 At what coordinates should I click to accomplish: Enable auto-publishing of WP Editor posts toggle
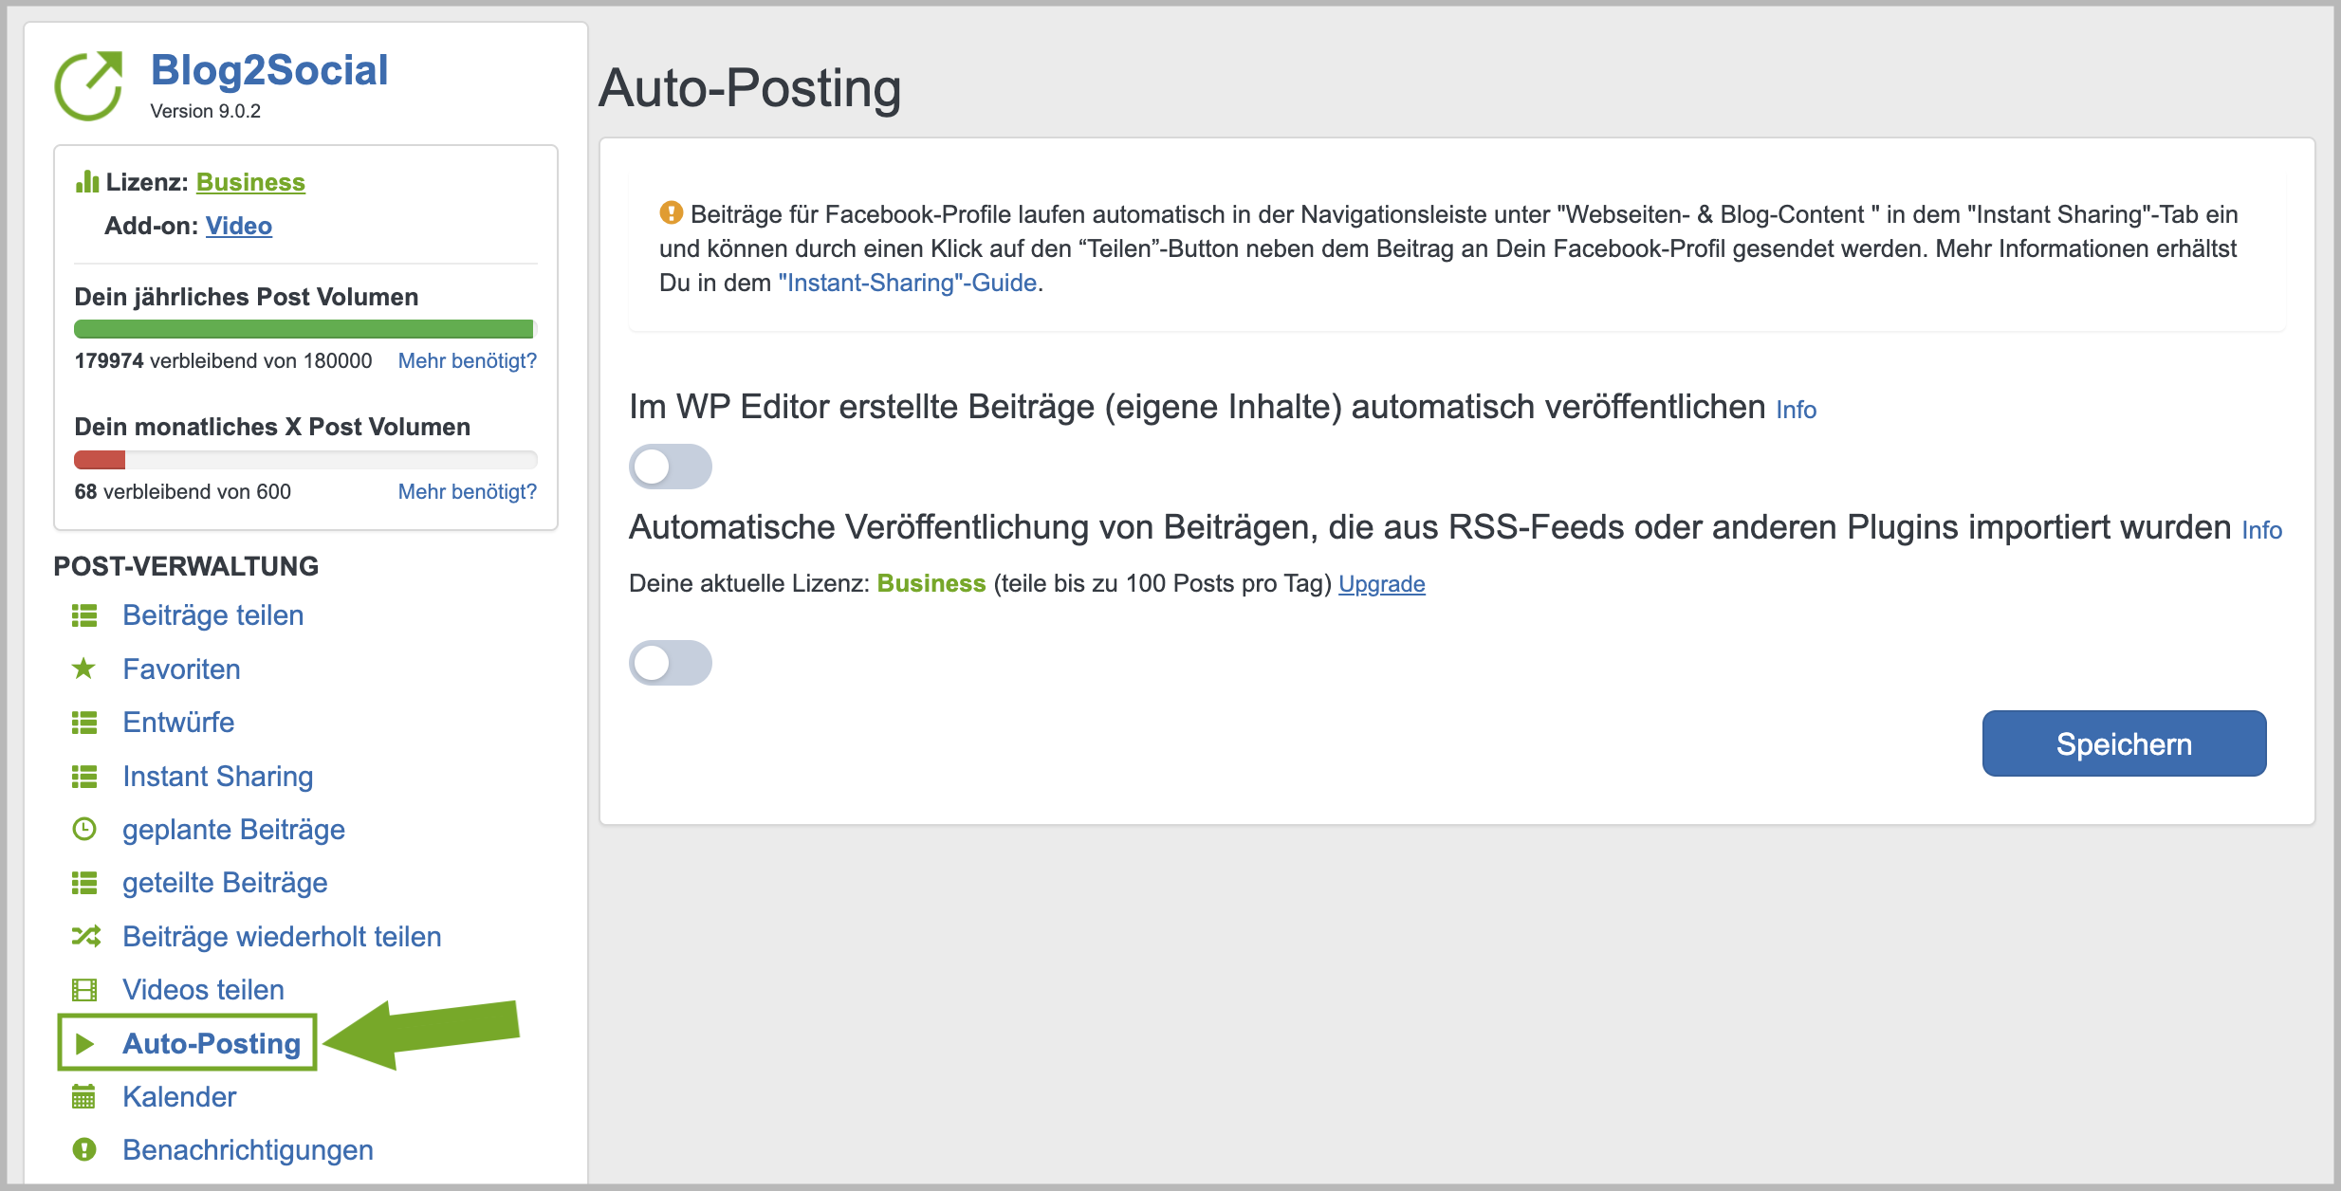[x=671, y=467]
